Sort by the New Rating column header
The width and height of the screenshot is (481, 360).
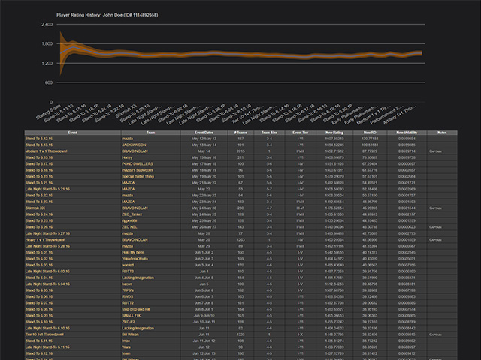(x=334, y=132)
